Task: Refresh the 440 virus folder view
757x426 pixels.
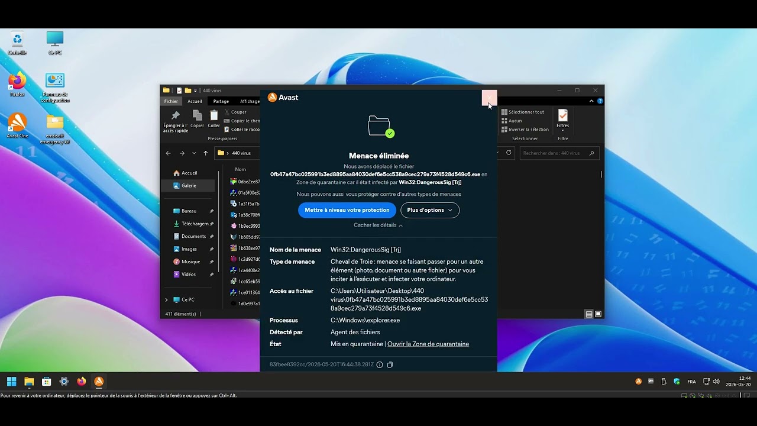Action: 510,153
